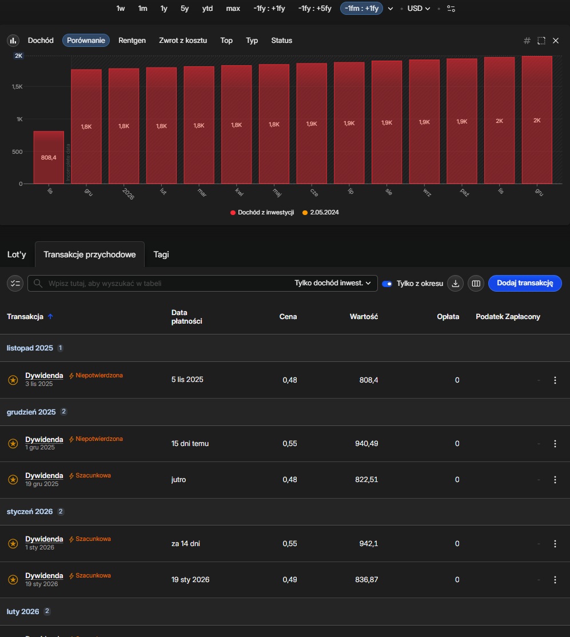Click the "Dodaj transakcję" button
The height and width of the screenshot is (637, 570).
(525, 283)
